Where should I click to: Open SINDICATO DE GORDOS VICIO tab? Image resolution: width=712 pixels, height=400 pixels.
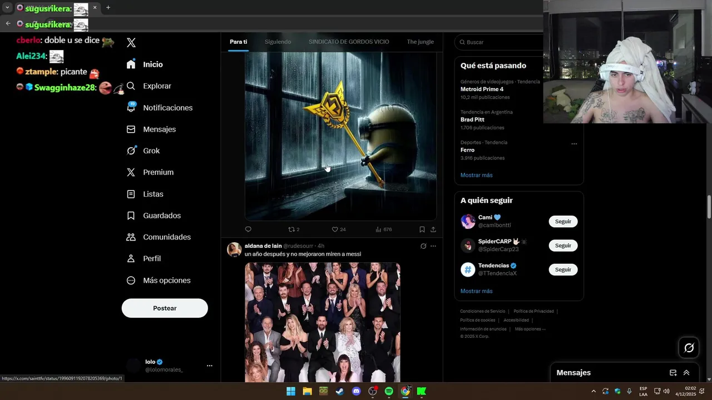coord(349,42)
